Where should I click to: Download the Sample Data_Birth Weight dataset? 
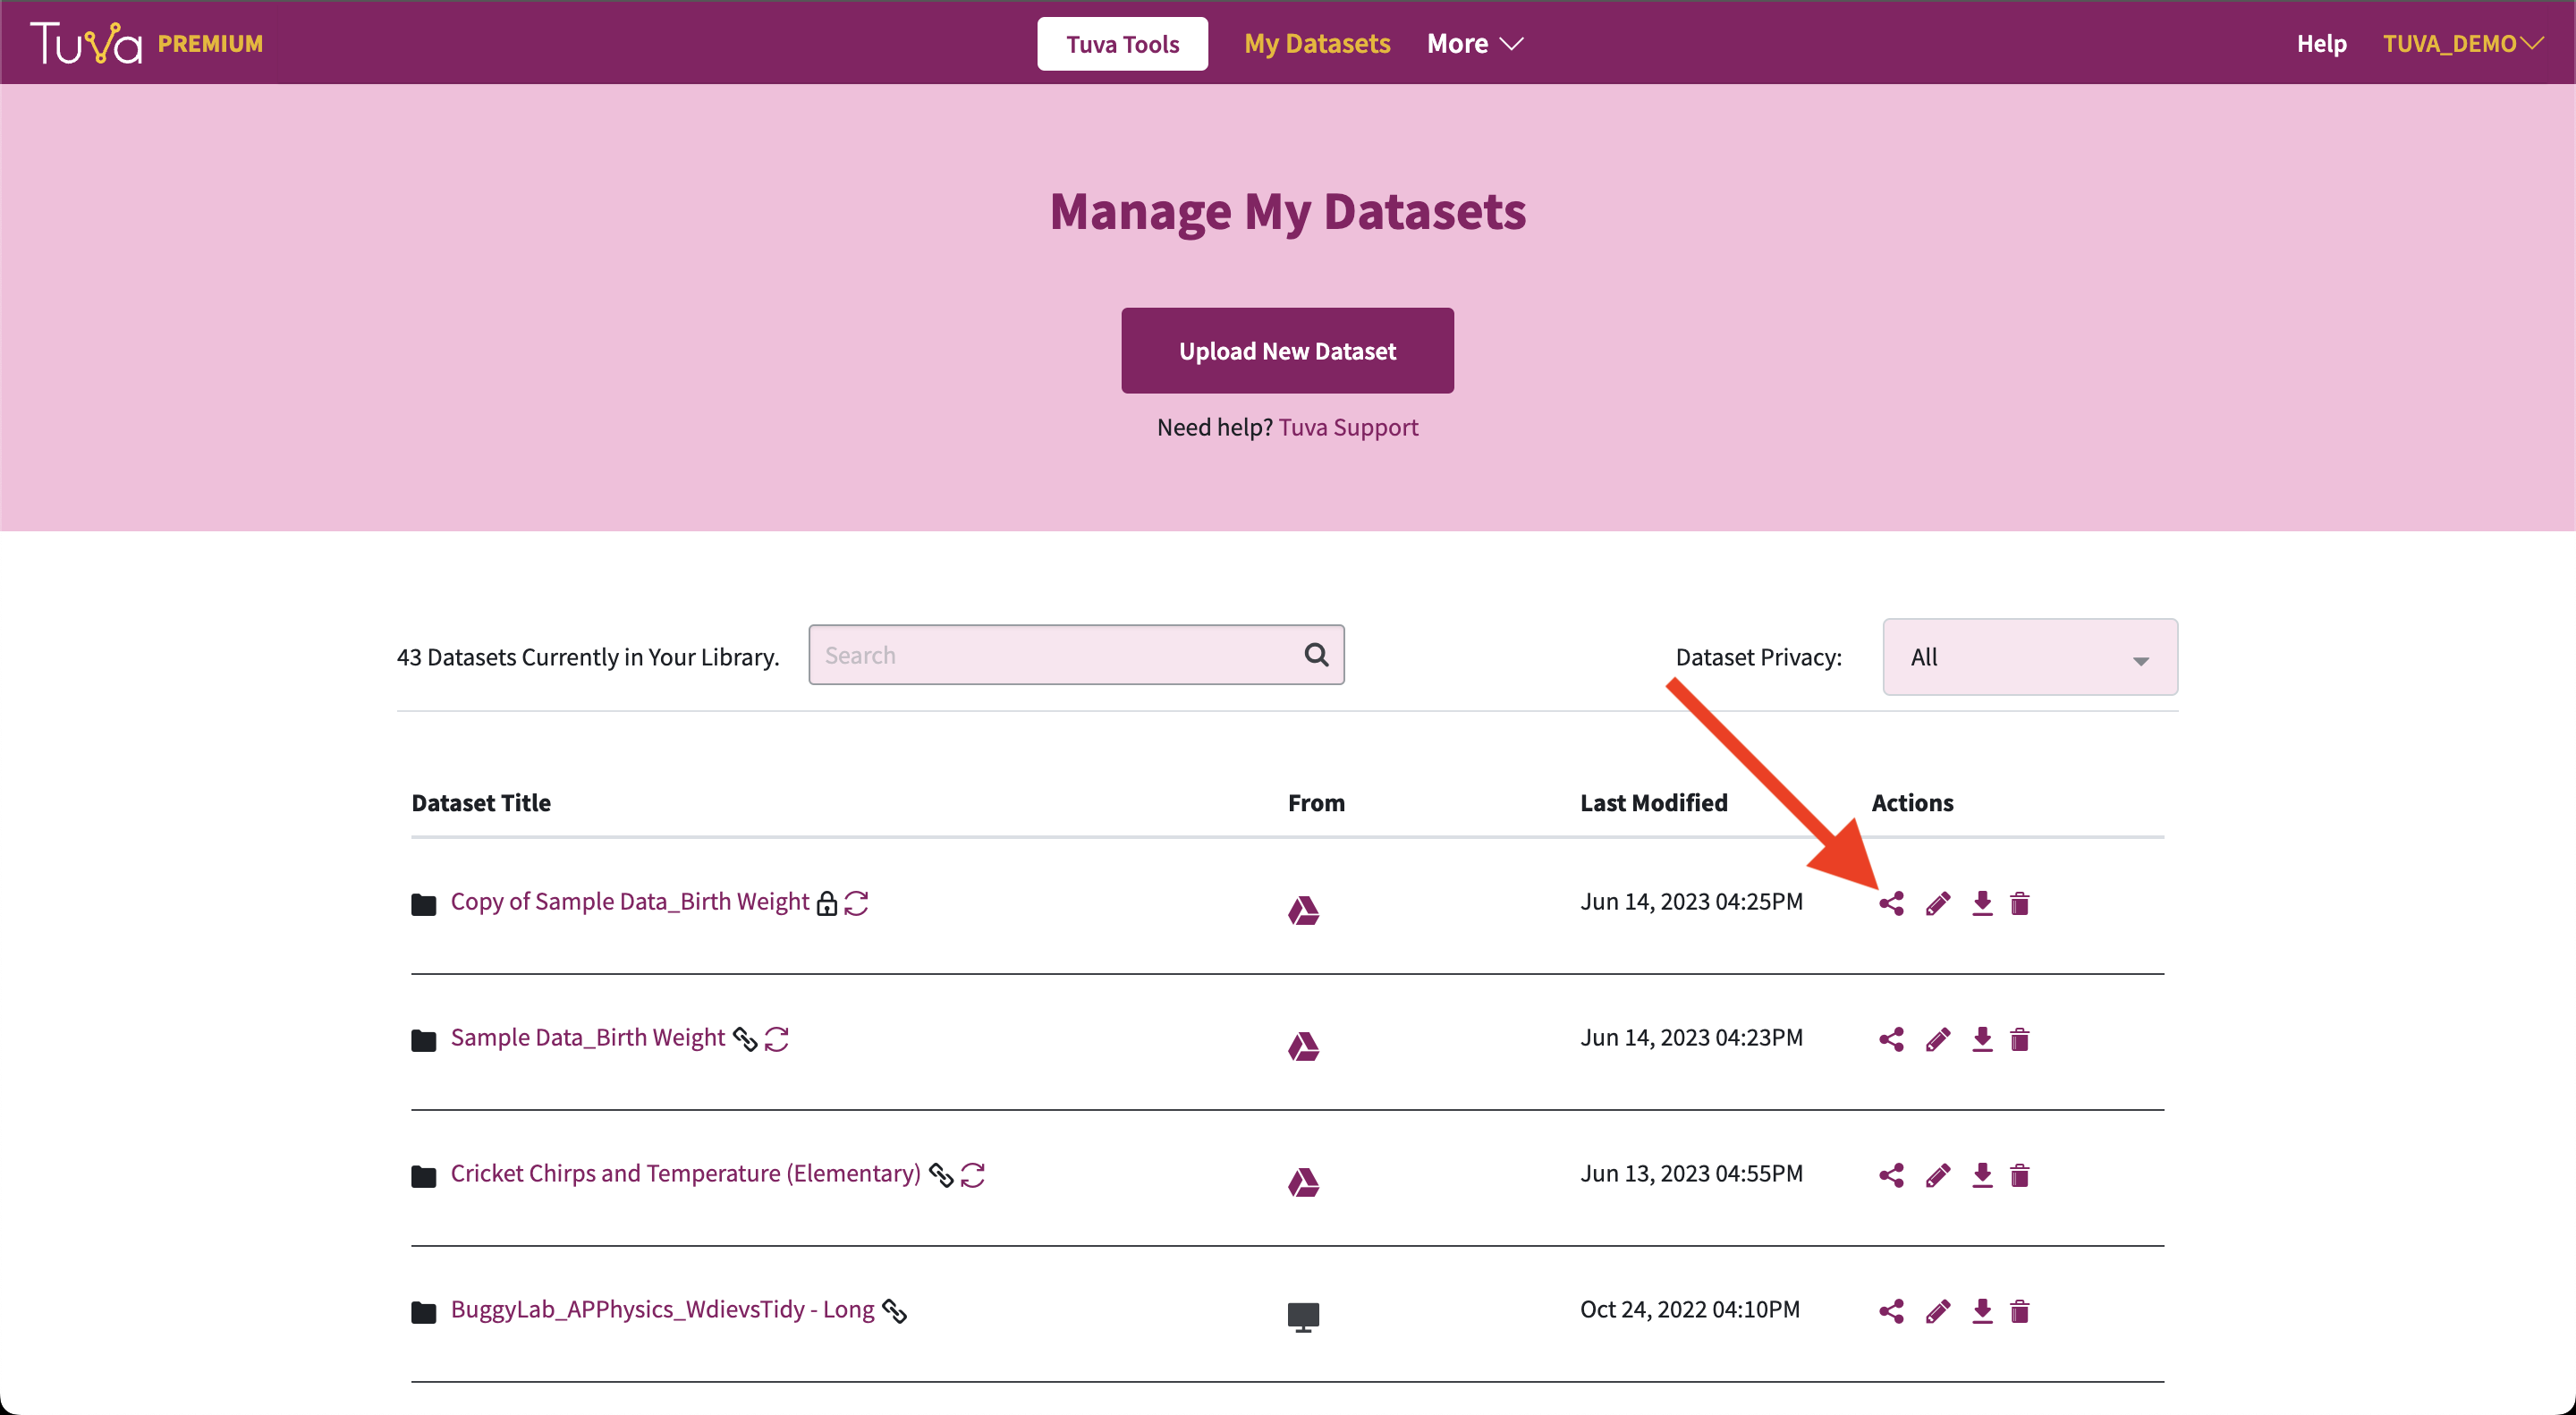(1982, 1039)
